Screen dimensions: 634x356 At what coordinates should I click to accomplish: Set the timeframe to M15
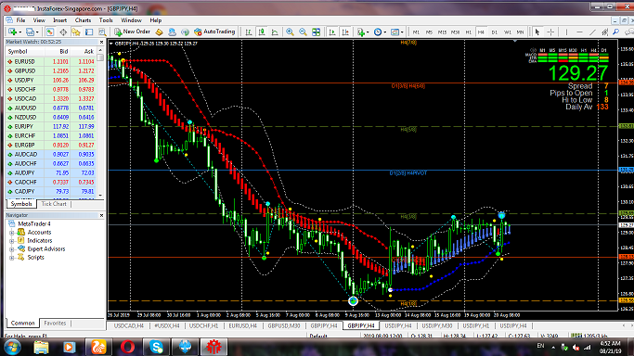pyautogui.click(x=442, y=32)
